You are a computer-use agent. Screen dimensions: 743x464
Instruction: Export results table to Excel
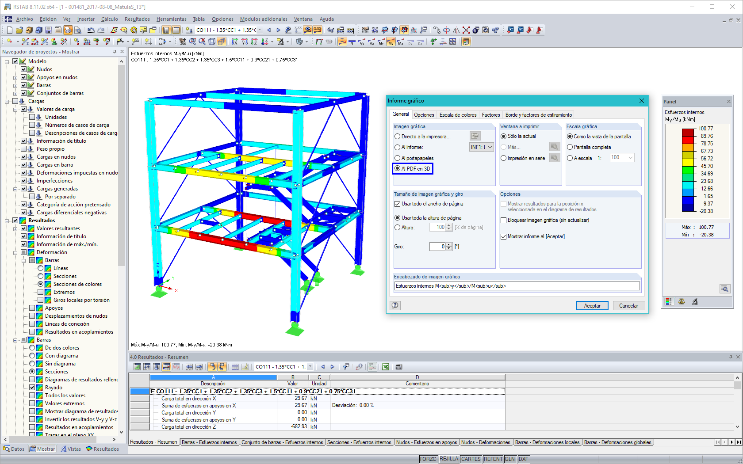click(x=385, y=367)
